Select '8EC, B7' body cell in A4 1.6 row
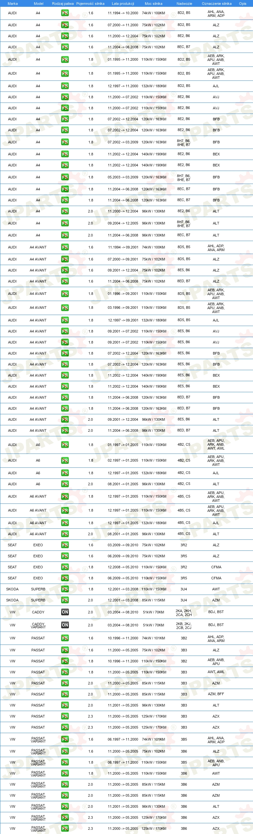The height and width of the screenshot is (834, 253). tap(184, 47)
